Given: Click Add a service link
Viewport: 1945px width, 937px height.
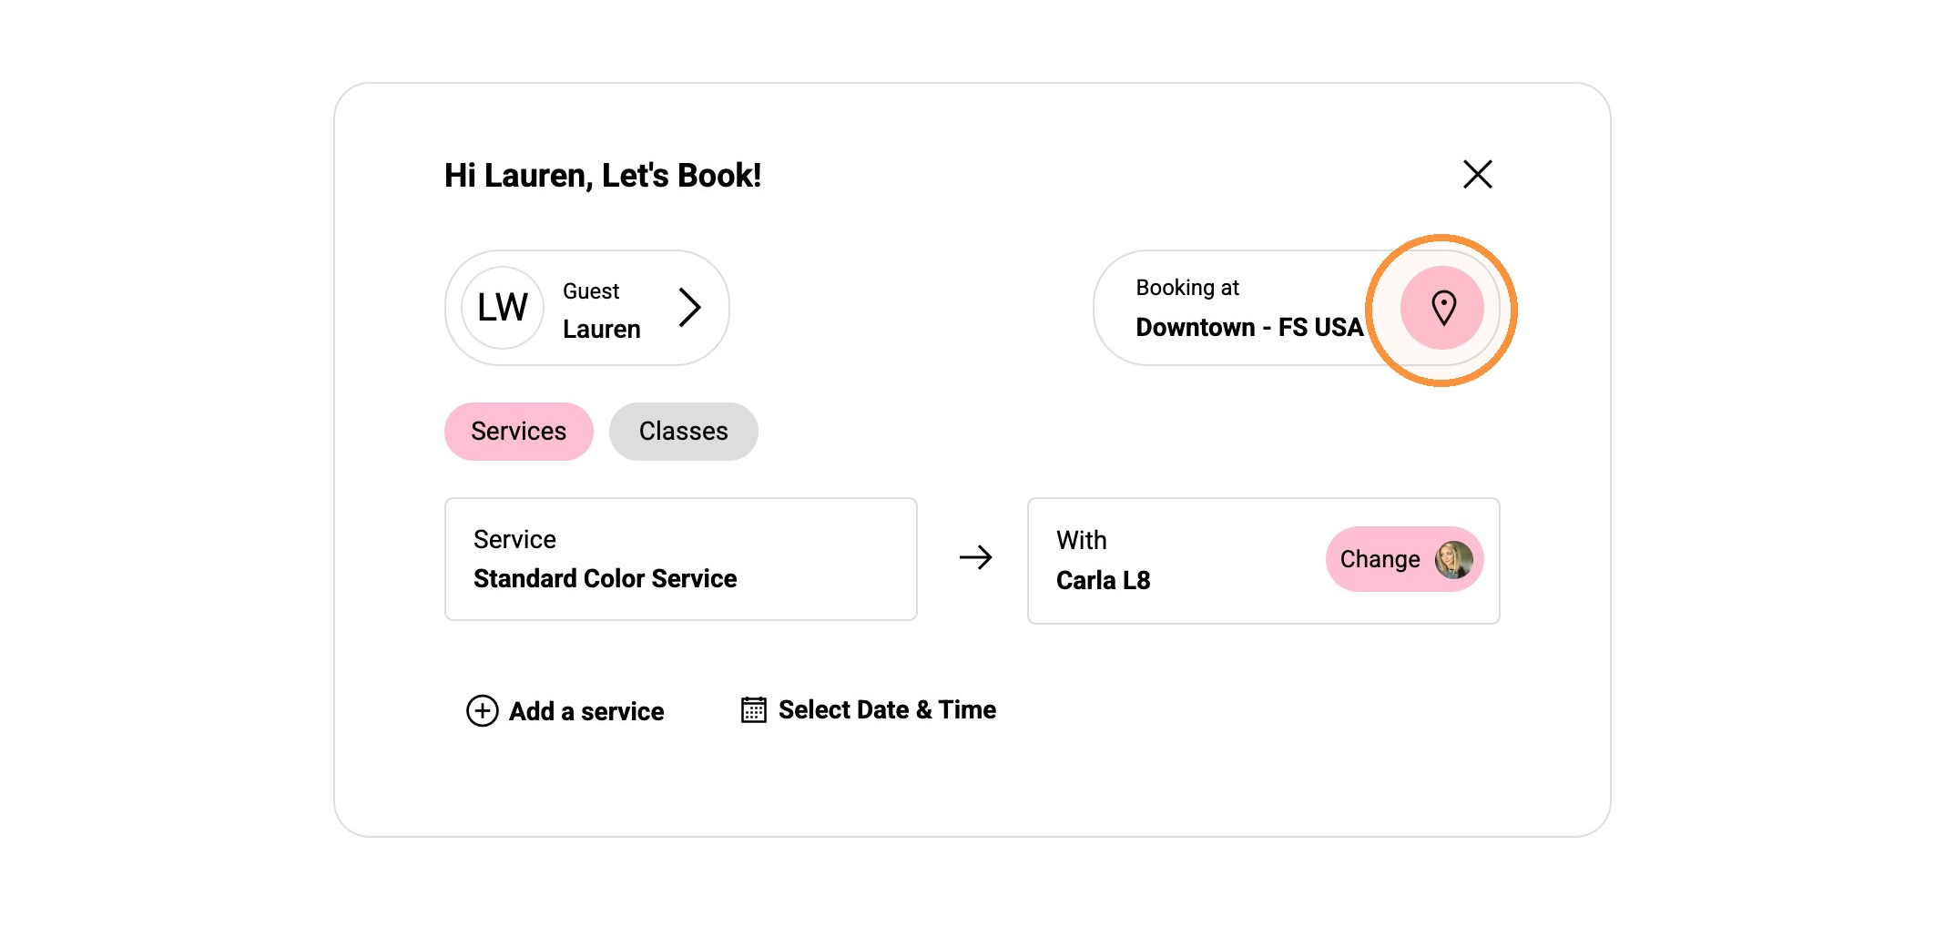Looking at the screenshot, I should [x=586, y=711].
